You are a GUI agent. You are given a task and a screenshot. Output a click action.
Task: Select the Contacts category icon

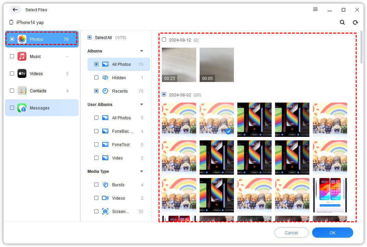point(22,91)
